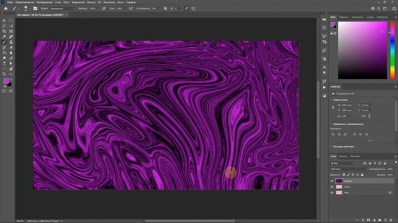The width and height of the screenshot is (398, 223).
Task: Hide the middle layer eye icon
Action: pyautogui.click(x=331, y=187)
